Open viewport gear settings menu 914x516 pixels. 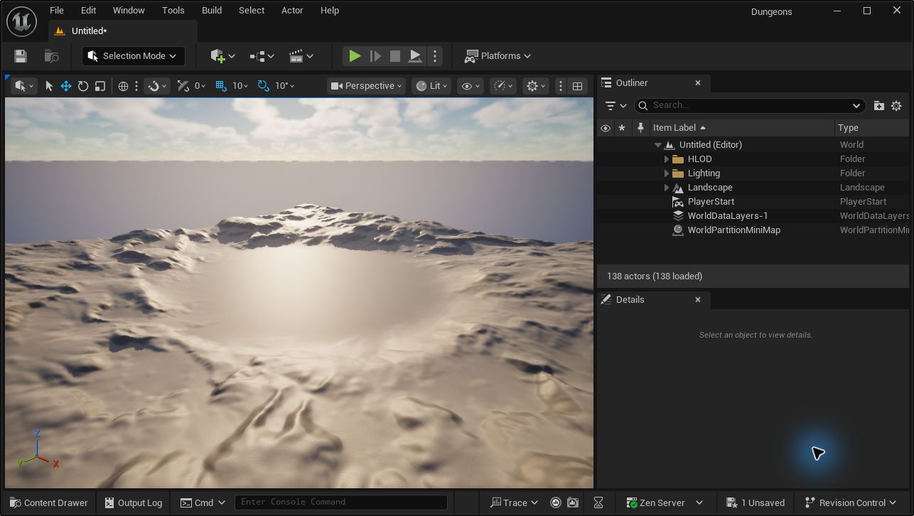(x=536, y=86)
